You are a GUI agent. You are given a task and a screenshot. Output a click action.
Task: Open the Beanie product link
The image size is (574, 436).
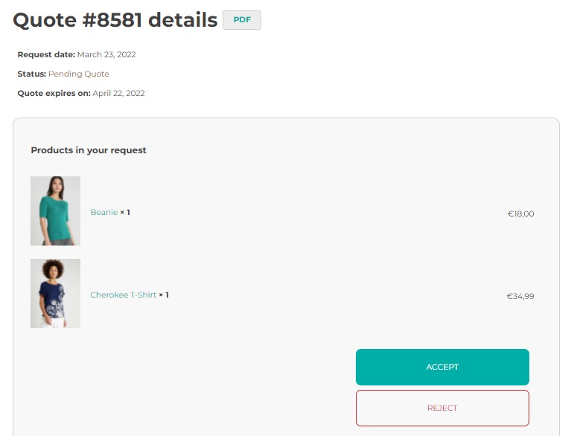[104, 212]
